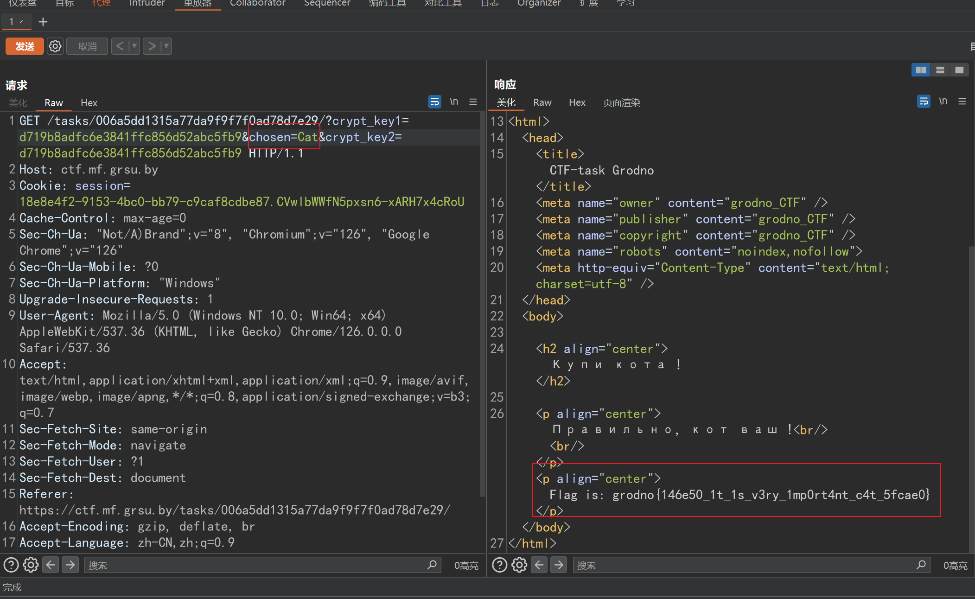Viewport: 975px width, 599px height.
Task: Open request settings gear beside Send button
Action: (x=55, y=46)
